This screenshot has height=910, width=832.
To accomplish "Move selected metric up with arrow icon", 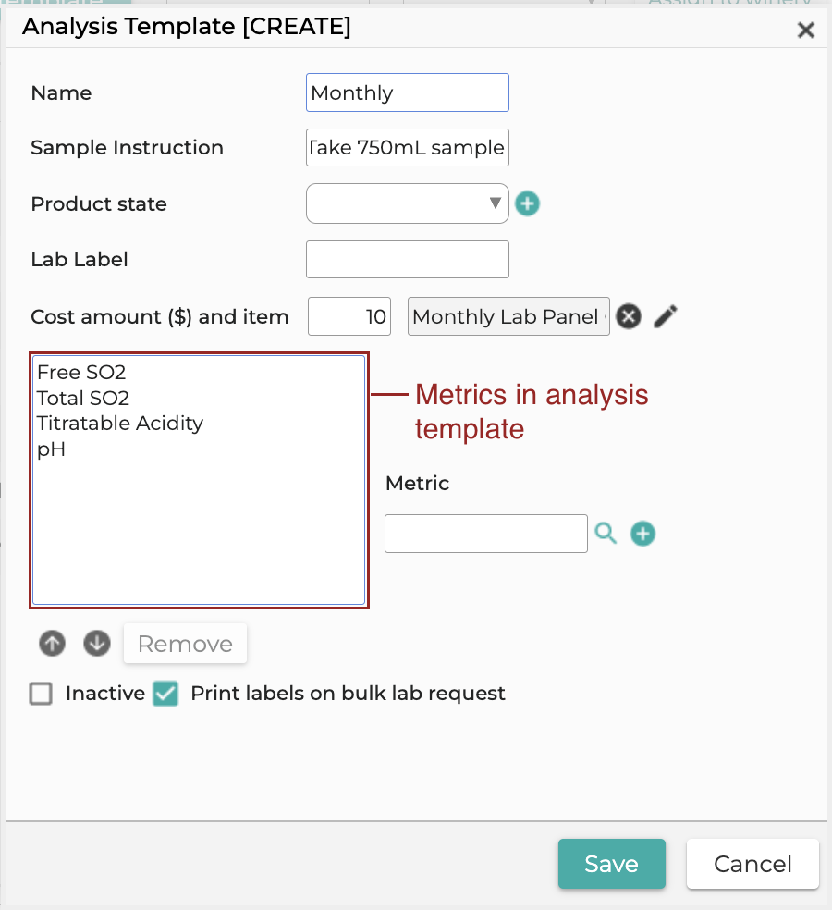I will pos(52,643).
